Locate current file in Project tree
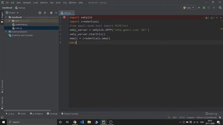 tap(40, 13)
